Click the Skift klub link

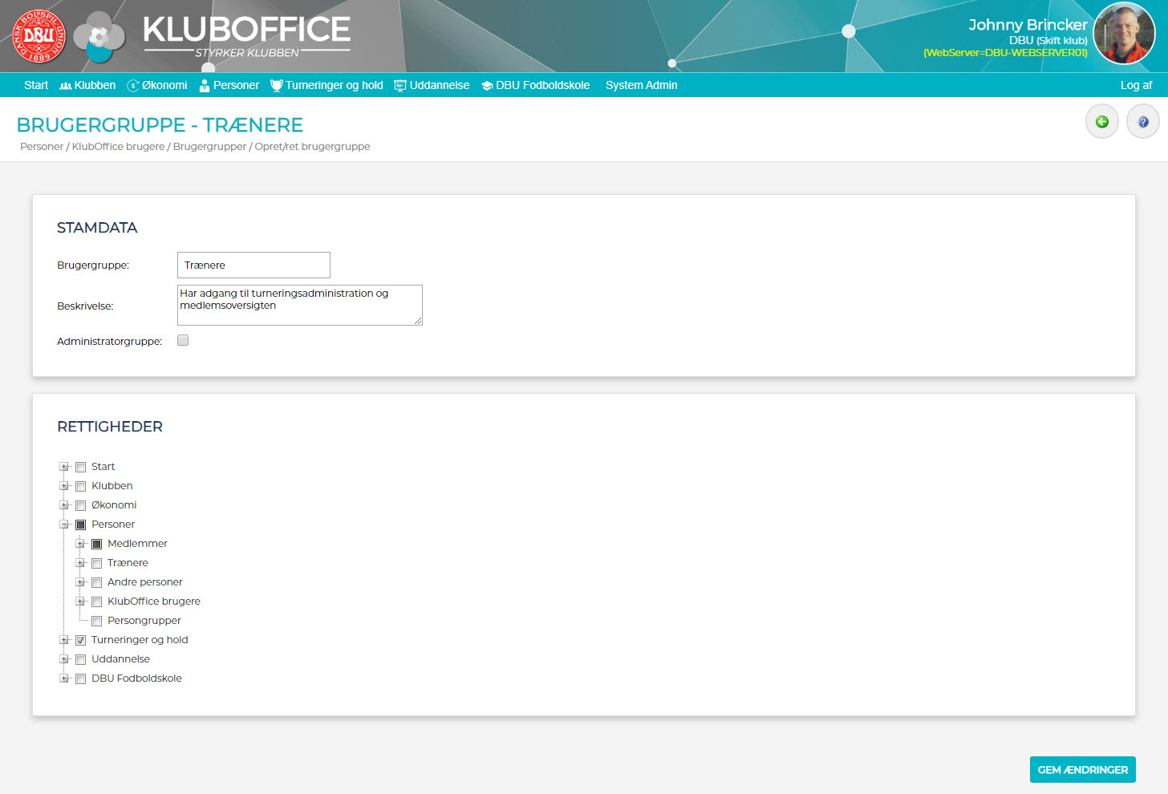tap(1062, 40)
